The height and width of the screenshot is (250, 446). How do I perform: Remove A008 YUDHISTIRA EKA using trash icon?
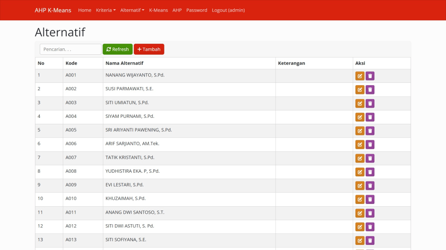coord(370,172)
